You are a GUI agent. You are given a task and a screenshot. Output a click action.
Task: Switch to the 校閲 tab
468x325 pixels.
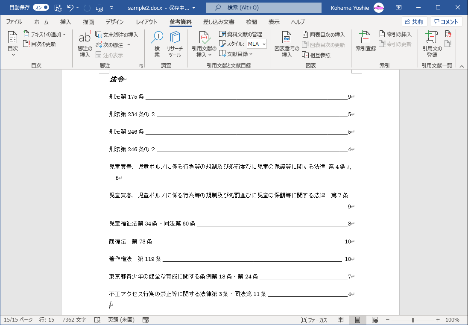pos(252,22)
